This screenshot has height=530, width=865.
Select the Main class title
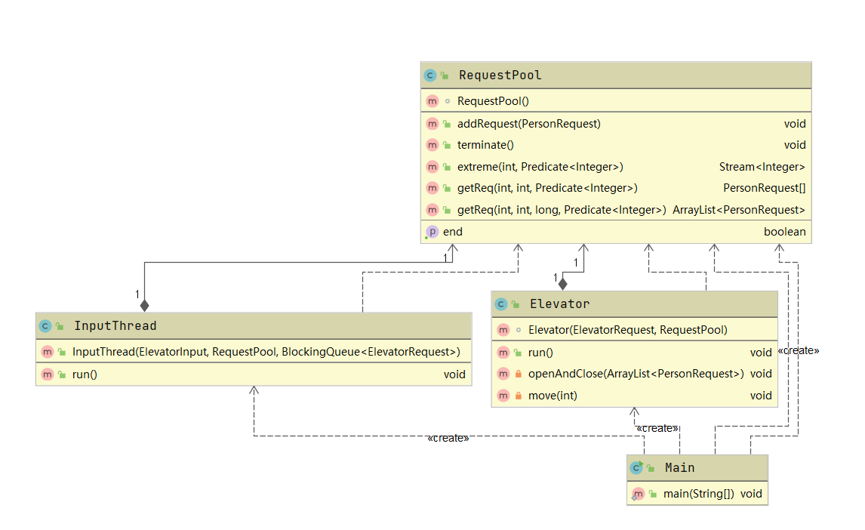[x=679, y=468]
